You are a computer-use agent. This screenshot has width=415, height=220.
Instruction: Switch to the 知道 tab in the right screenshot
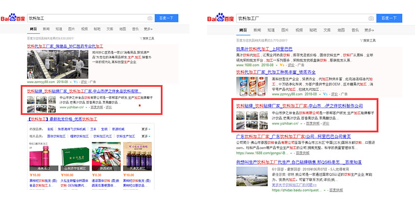(x=271, y=30)
